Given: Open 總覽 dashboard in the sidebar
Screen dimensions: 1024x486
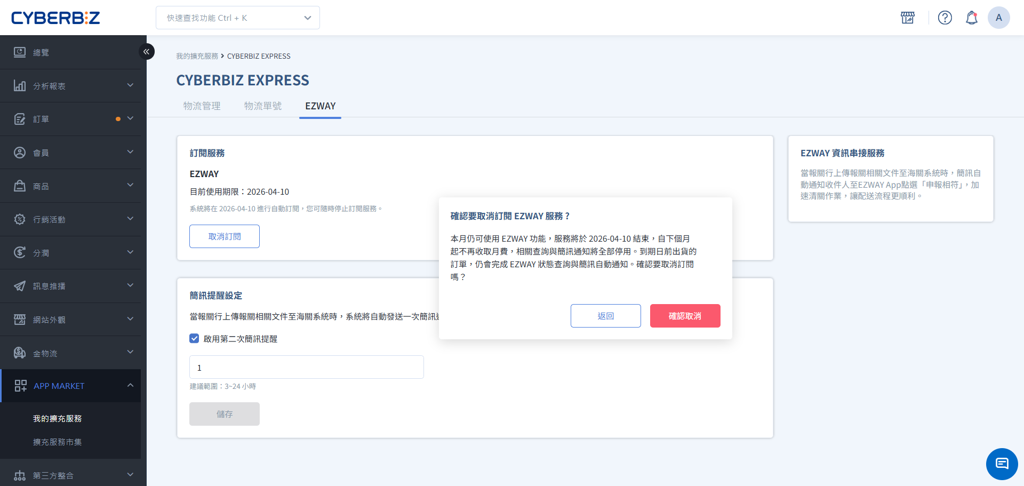Looking at the screenshot, I should 41,52.
